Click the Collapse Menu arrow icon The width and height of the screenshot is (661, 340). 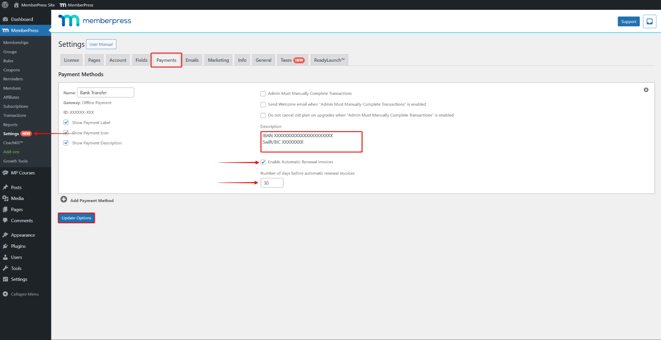tap(5, 294)
